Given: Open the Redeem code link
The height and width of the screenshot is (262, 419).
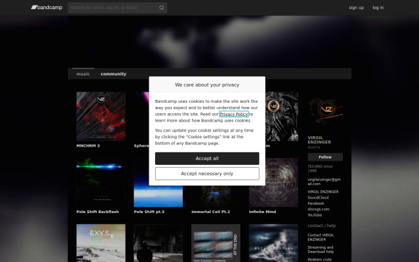Looking at the screenshot, I should click(x=320, y=260).
